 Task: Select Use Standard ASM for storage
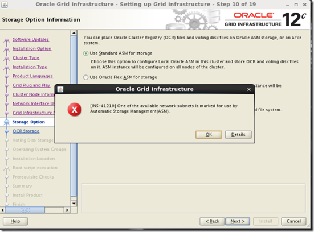tap(85, 53)
